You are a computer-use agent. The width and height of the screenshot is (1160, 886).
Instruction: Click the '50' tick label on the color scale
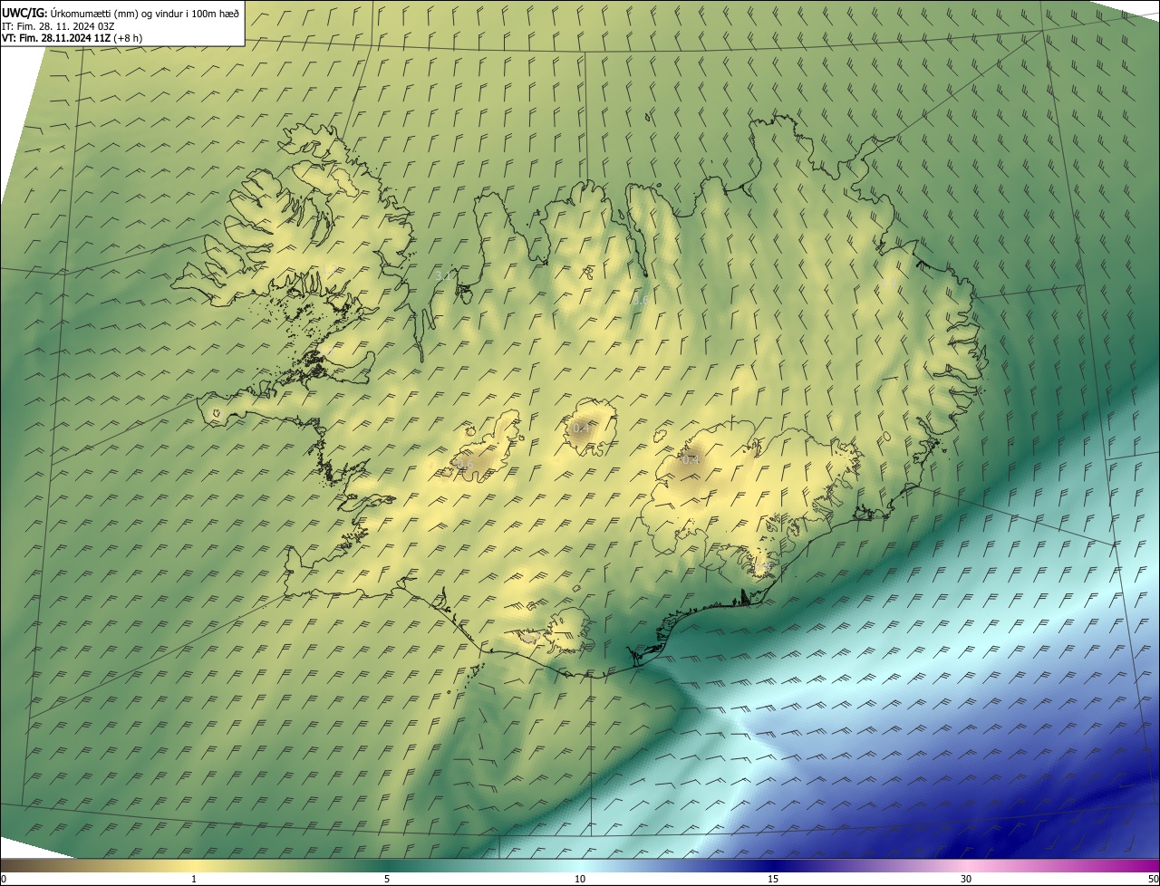click(x=1152, y=879)
